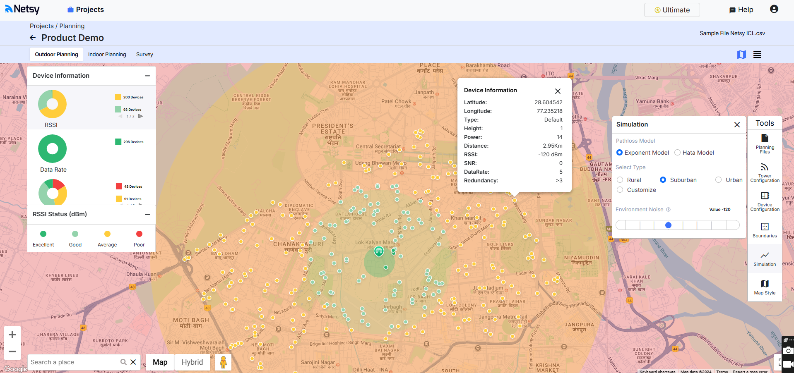Choose the Urban environment type
Image resolution: width=794 pixels, height=373 pixels.
[x=719, y=180]
